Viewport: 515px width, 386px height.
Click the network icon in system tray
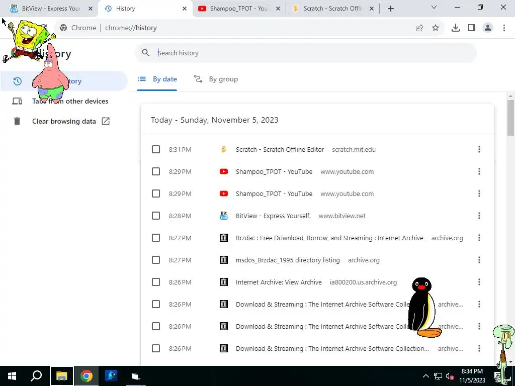tap(438, 376)
